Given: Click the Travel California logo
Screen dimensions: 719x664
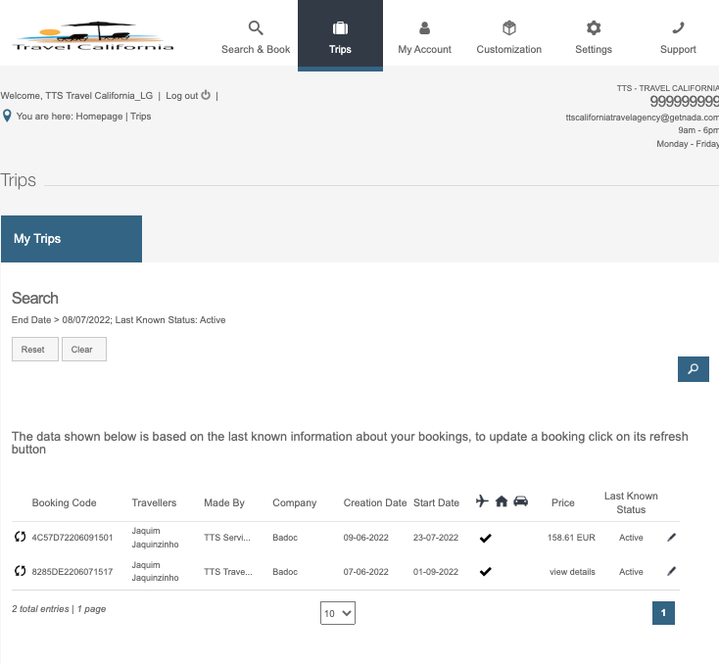Looking at the screenshot, I should click(93, 35).
